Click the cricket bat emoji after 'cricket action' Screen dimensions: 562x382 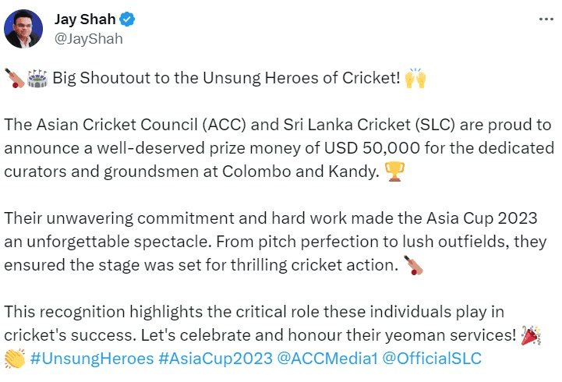pos(412,265)
